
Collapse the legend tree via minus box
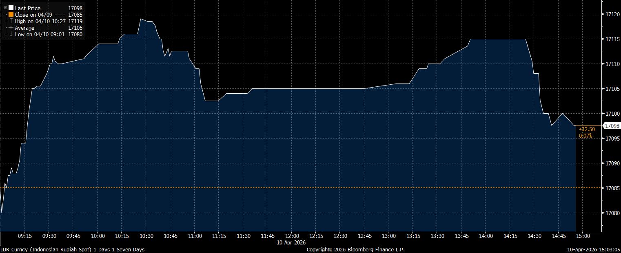6,8
